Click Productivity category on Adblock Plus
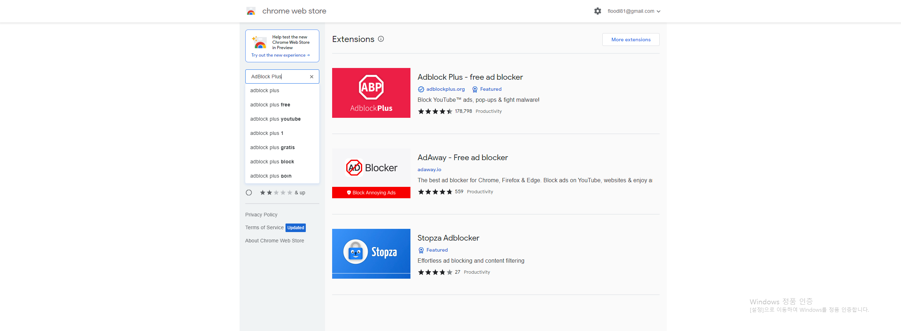This screenshot has height=331, width=901. [488, 111]
